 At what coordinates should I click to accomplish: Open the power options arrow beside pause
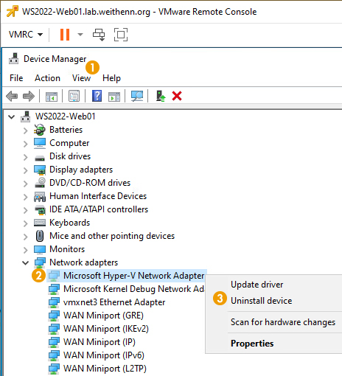pyautogui.click(x=80, y=35)
